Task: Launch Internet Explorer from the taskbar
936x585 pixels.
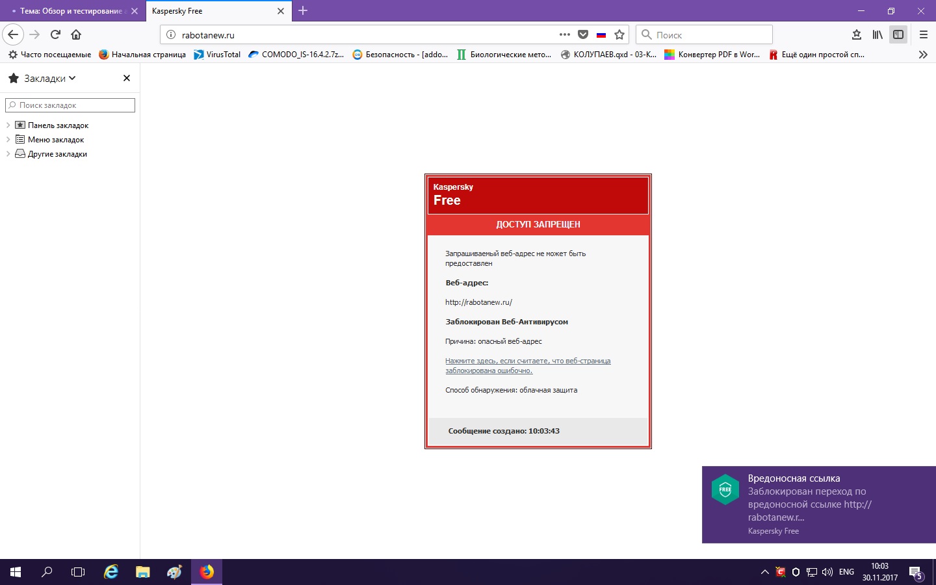Action: tap(111, 572)
